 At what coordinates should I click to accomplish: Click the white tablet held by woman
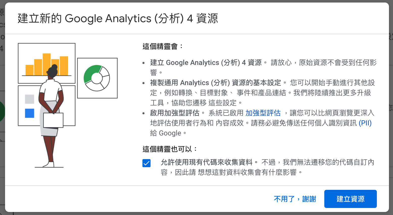point(53,120)
